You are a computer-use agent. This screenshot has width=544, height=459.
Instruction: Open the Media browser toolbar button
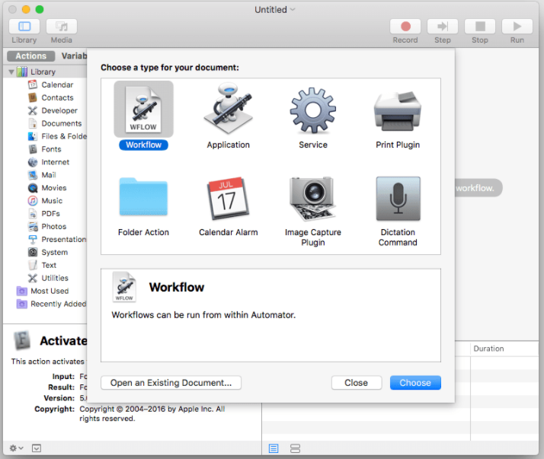[x=62, y=27]
